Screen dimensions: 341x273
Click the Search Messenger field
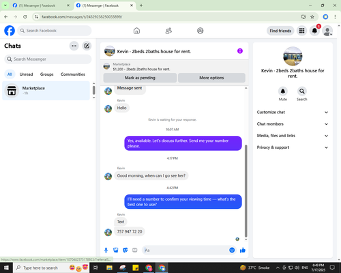pyautogui.click(x=48, y=59)
